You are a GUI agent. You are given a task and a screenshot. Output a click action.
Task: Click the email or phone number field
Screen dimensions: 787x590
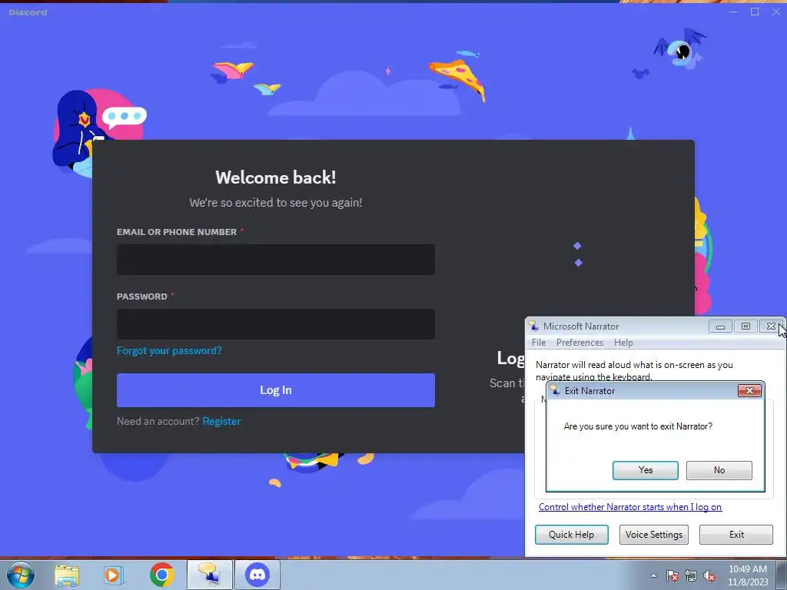tap(276, 260)
